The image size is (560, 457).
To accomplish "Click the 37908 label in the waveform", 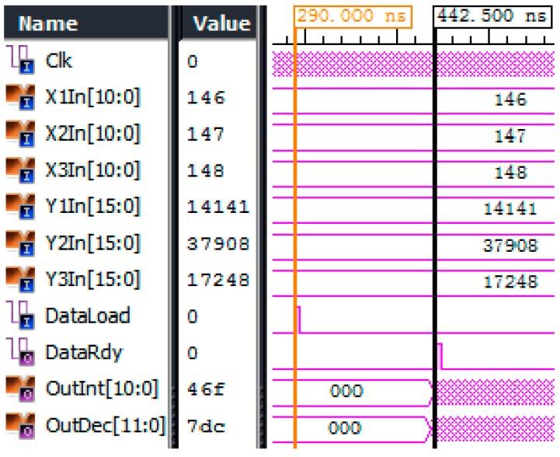I will click(510, 246).
